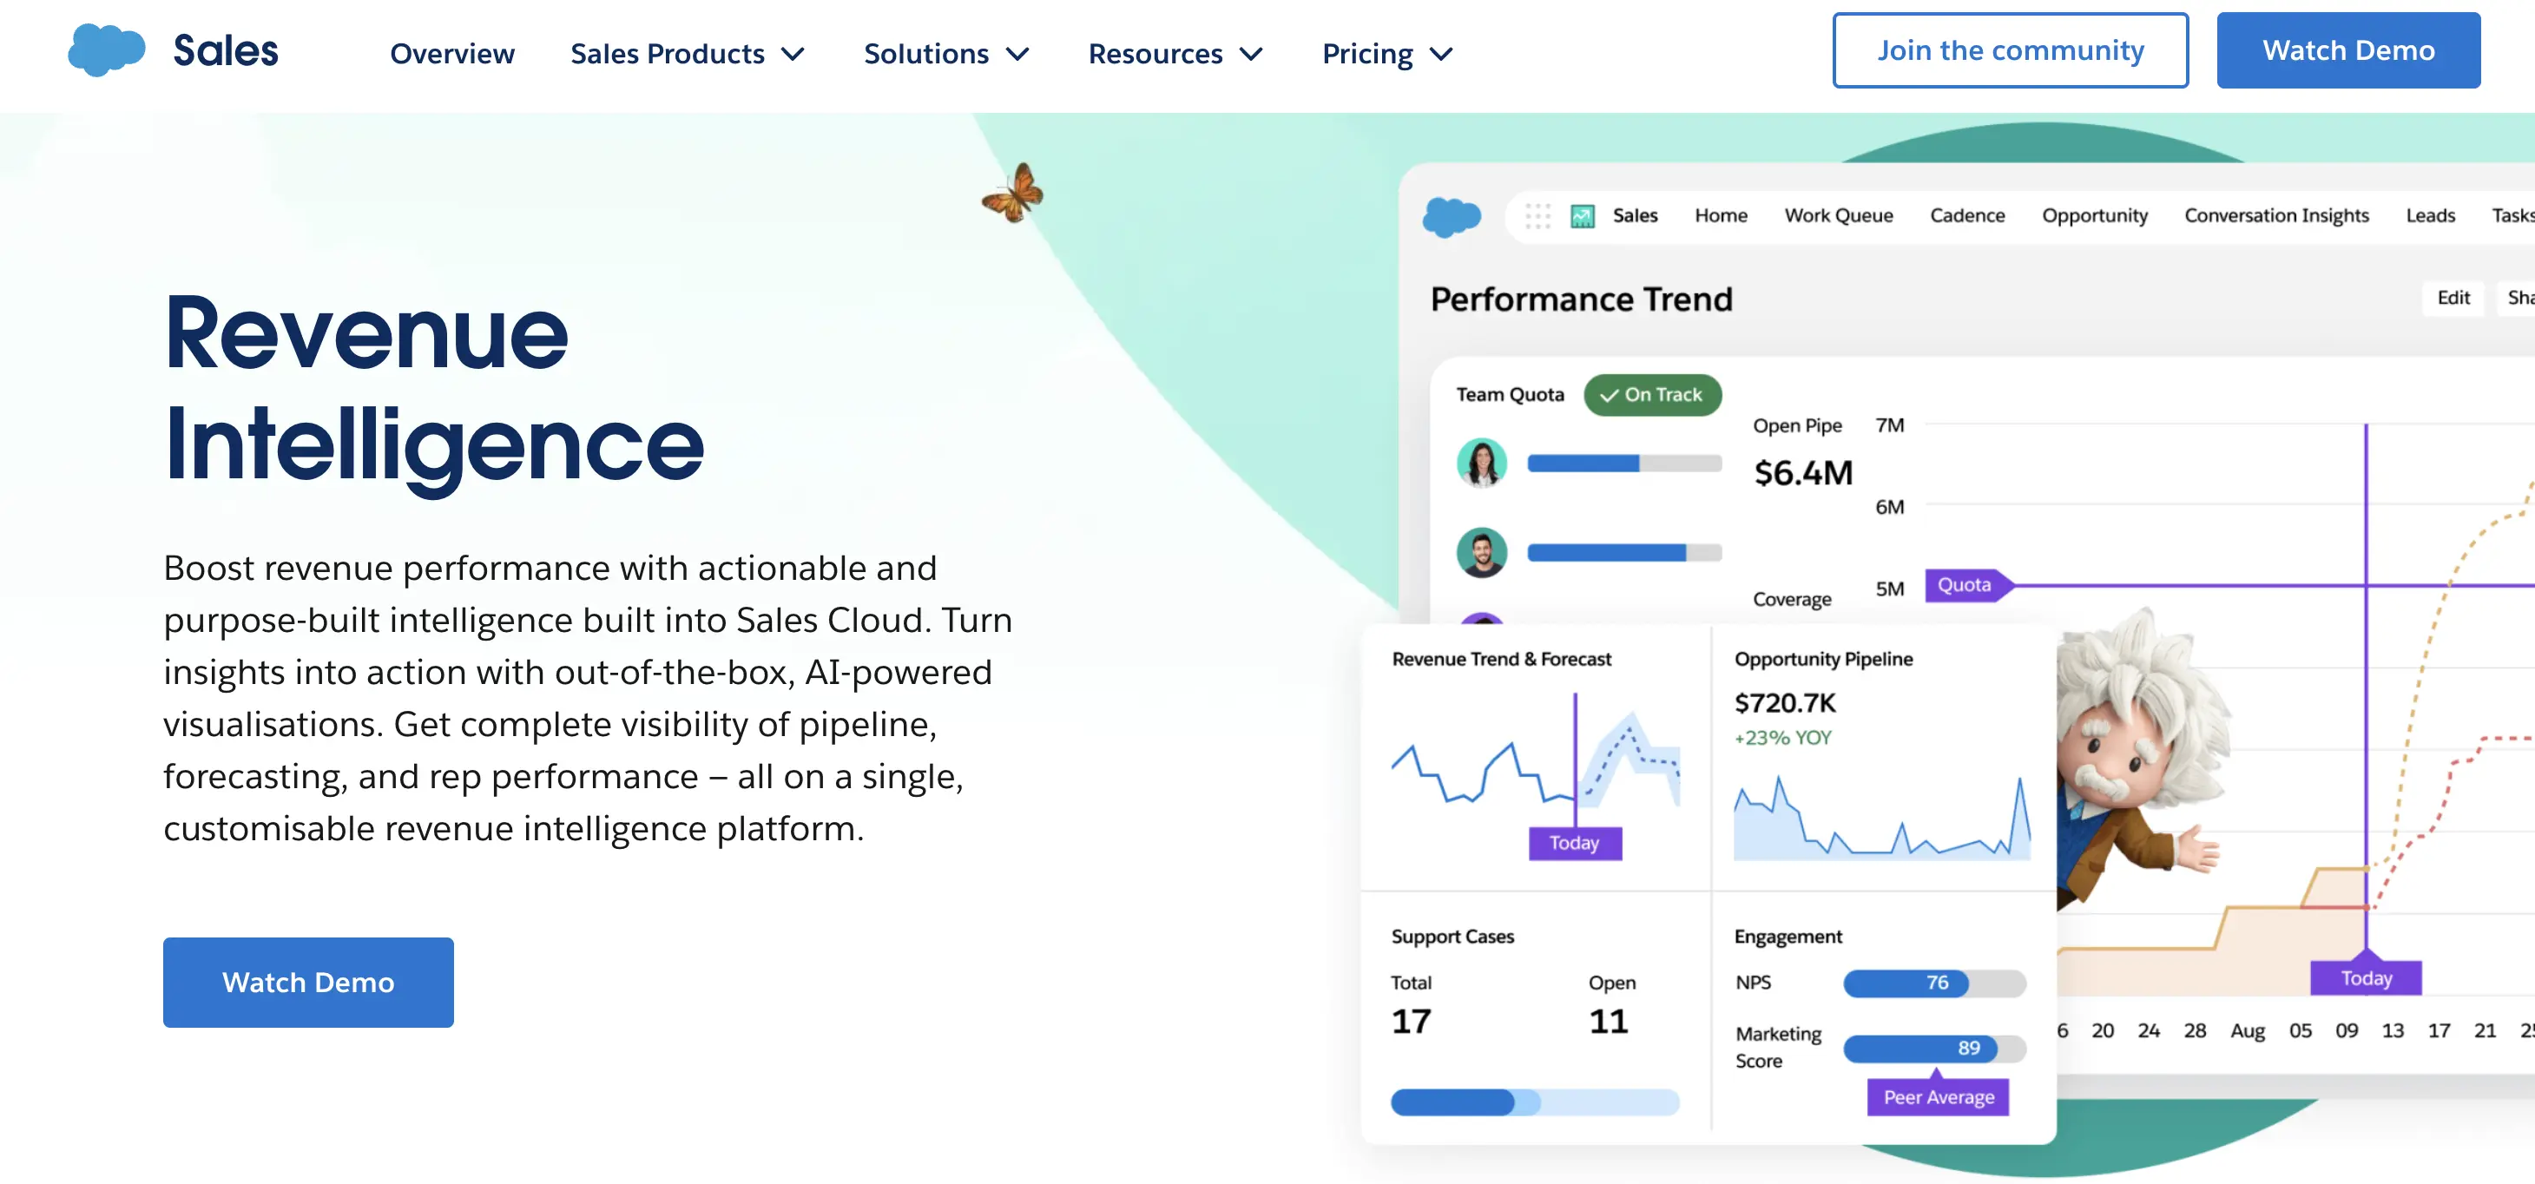Expand the Solutions chevron arrow
Viewport: 2535px width, 1184px height.
[1017, 54]
